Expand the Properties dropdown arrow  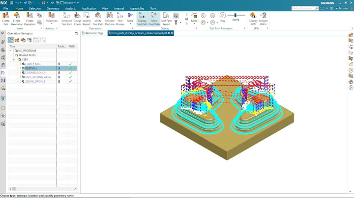pos(52,24)
